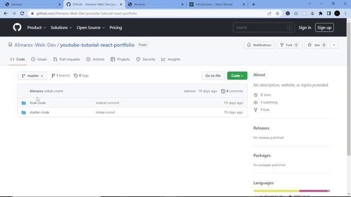Open the Security tab
This screenshot has height=197, width=351.
[146, 59]
